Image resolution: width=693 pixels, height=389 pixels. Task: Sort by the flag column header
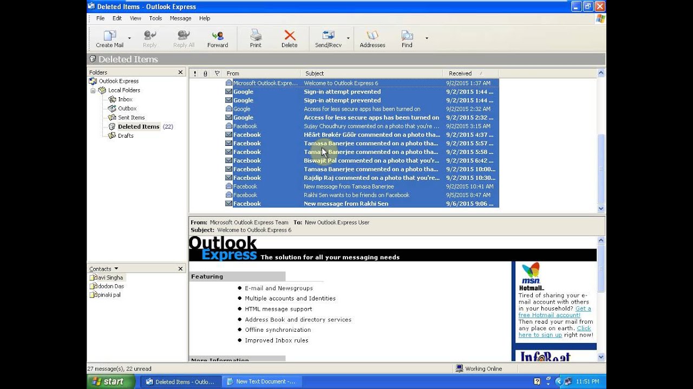click(217, 73)
